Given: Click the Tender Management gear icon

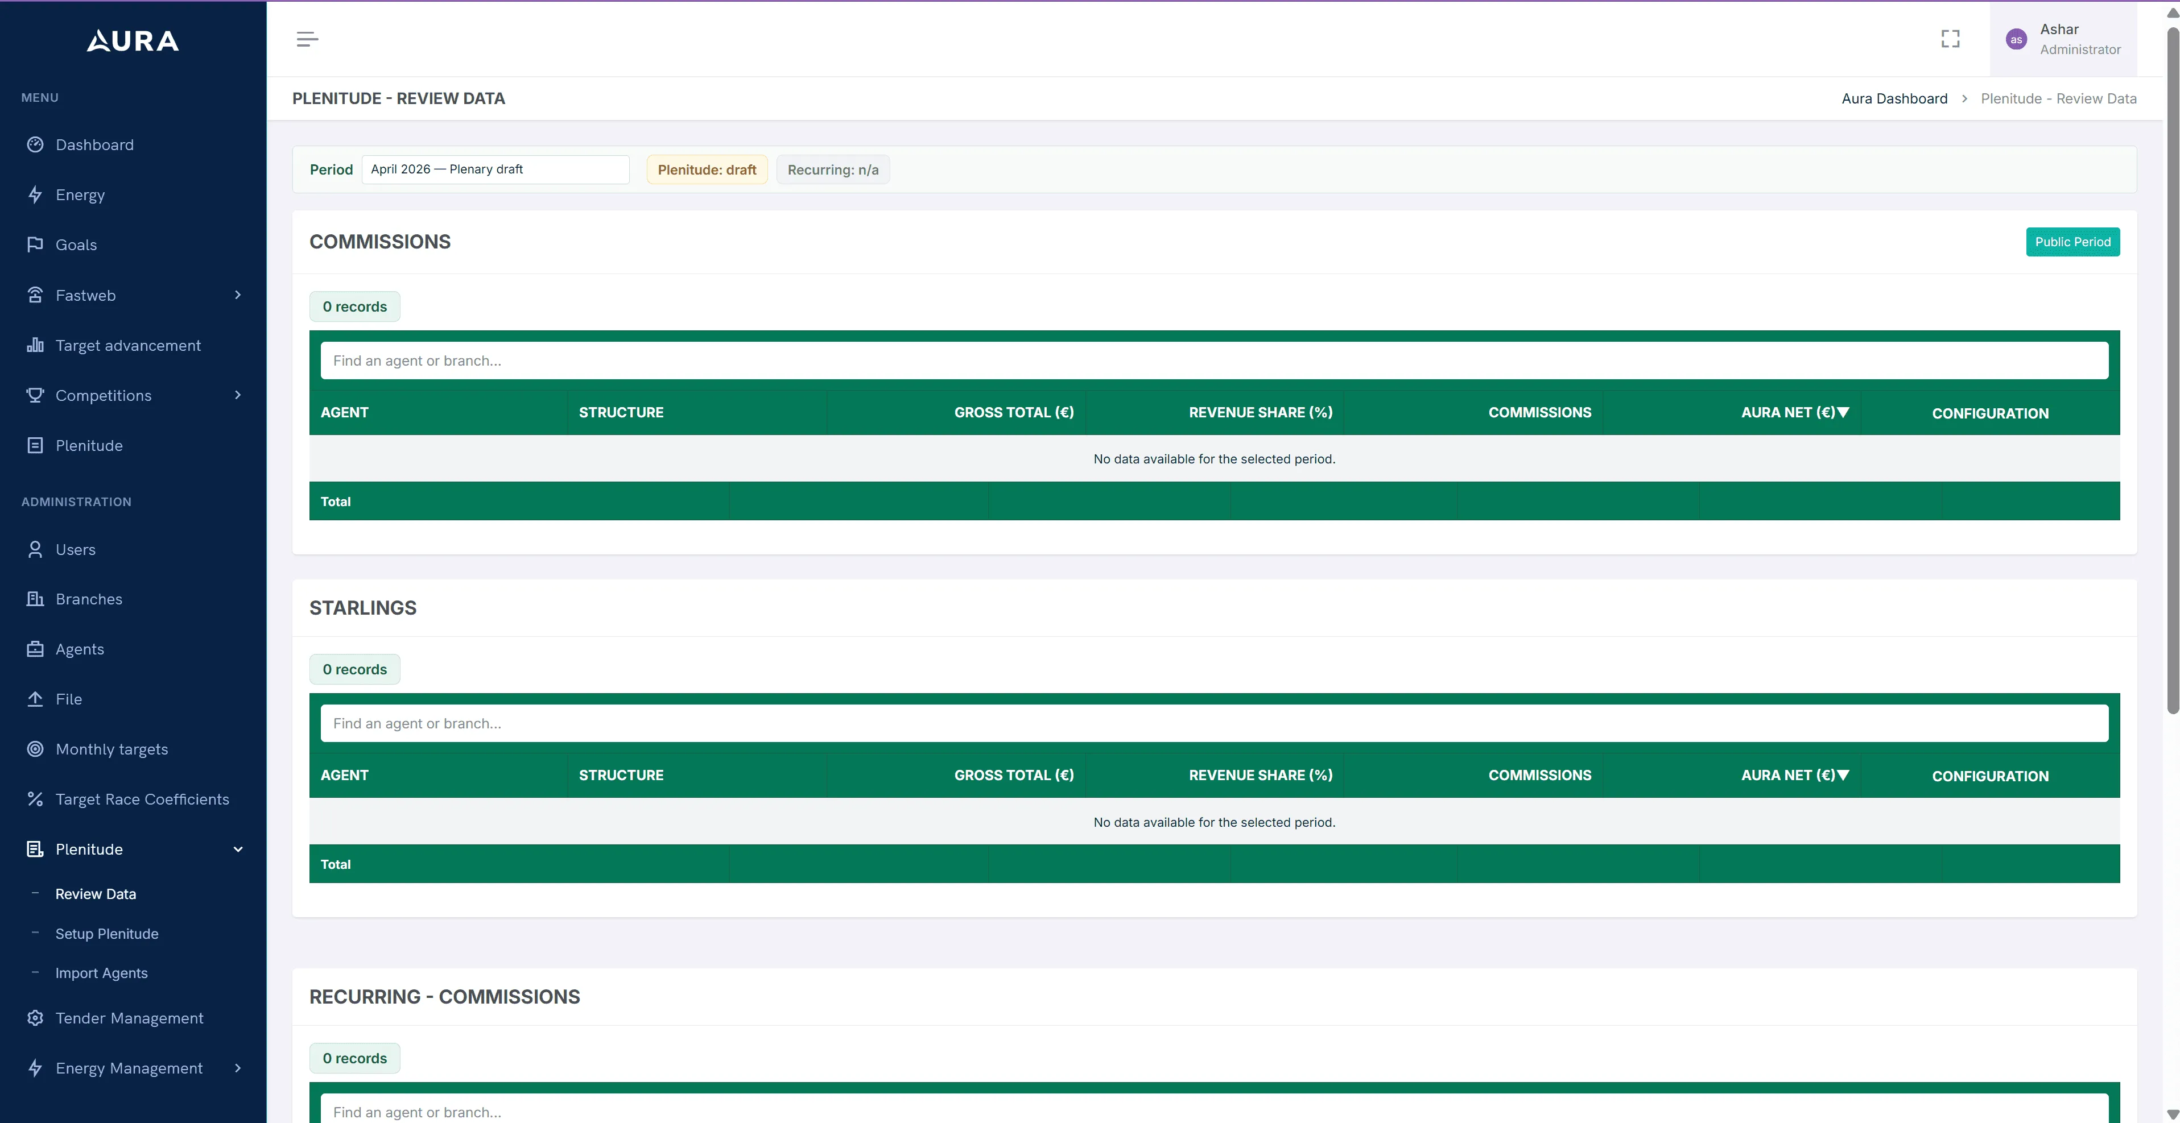Looking at the screenshot, I should point(35,1017).
